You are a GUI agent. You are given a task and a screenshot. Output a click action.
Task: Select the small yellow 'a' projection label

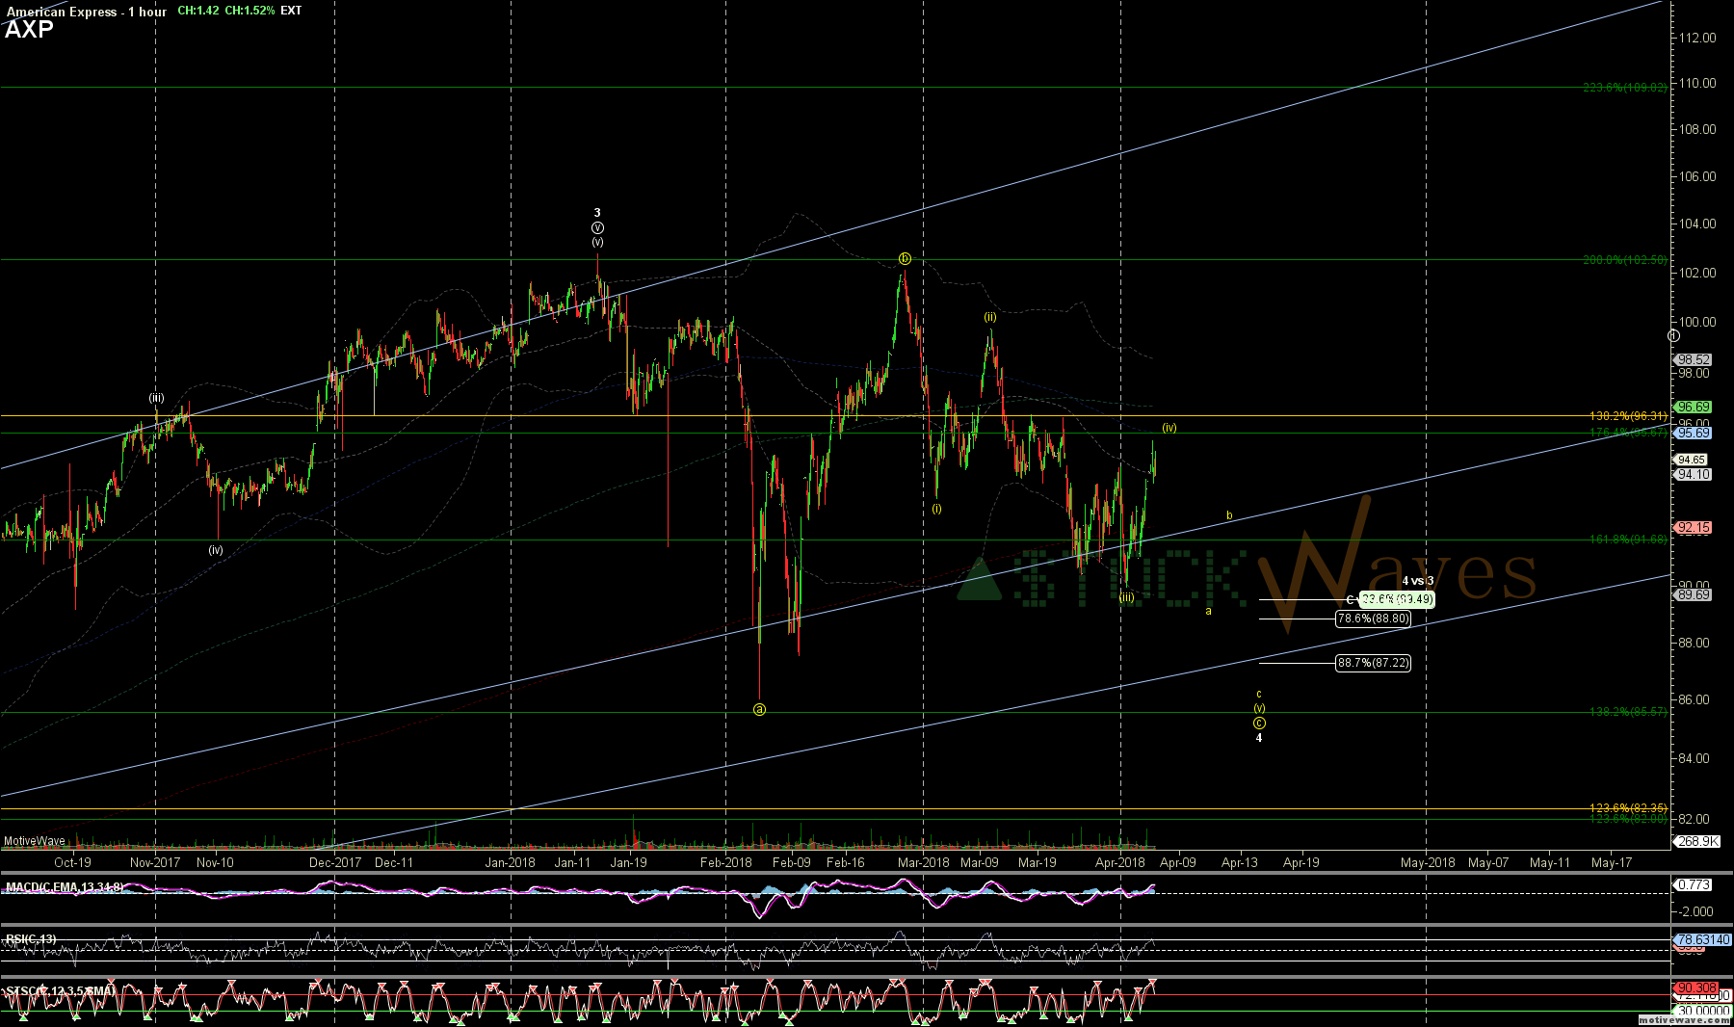[1208, 611]
